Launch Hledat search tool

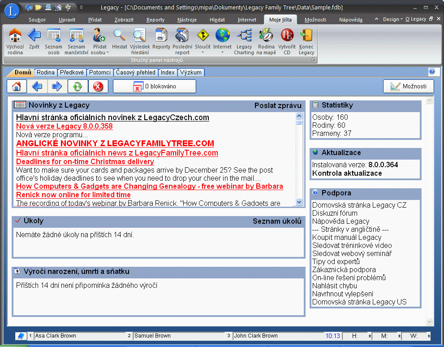click(120, 39)
